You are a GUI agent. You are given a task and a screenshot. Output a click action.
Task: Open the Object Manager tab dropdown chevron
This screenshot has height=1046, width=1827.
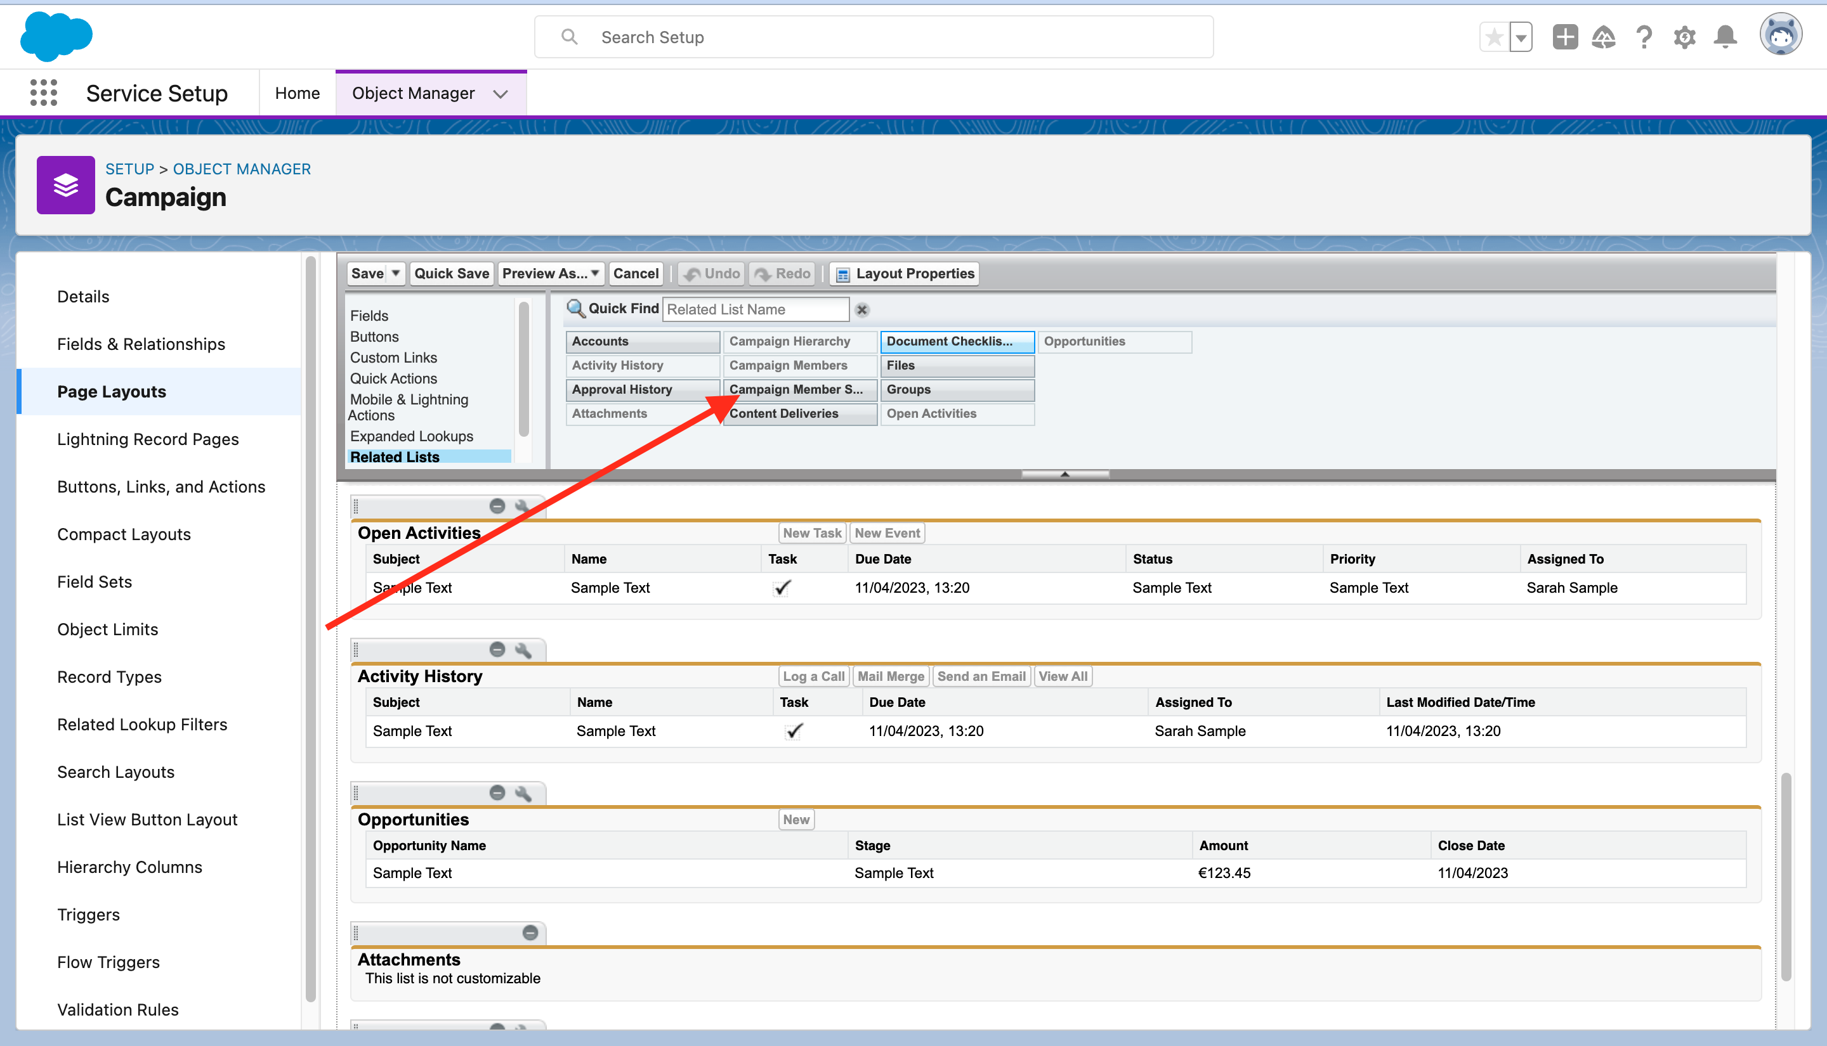point(501,94)
